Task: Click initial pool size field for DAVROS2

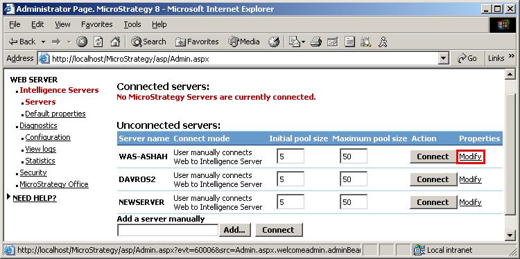Action: point(291,179)
